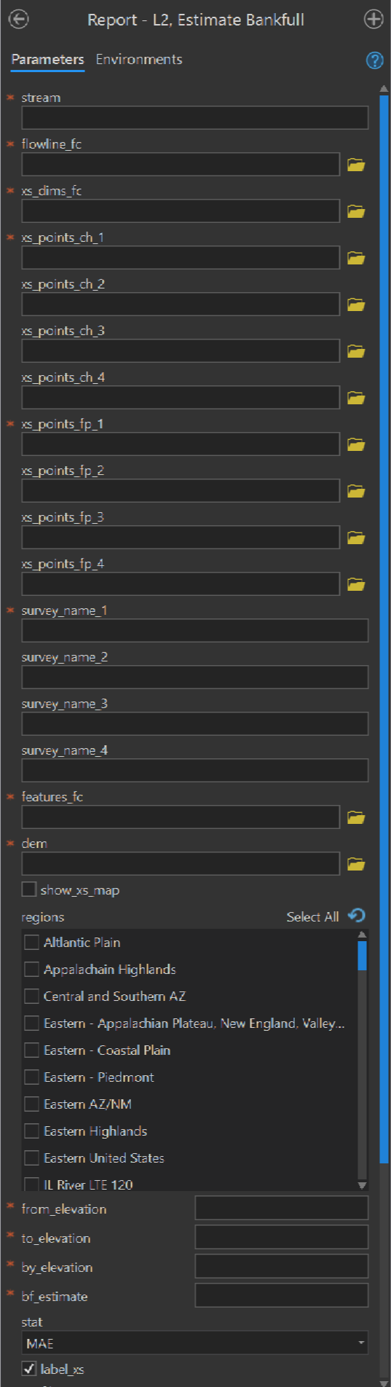Image resolution: width=391 pixels, height=1387 pixels.
Task: Check the Atlantic Plain region
Action: [32, 943]
